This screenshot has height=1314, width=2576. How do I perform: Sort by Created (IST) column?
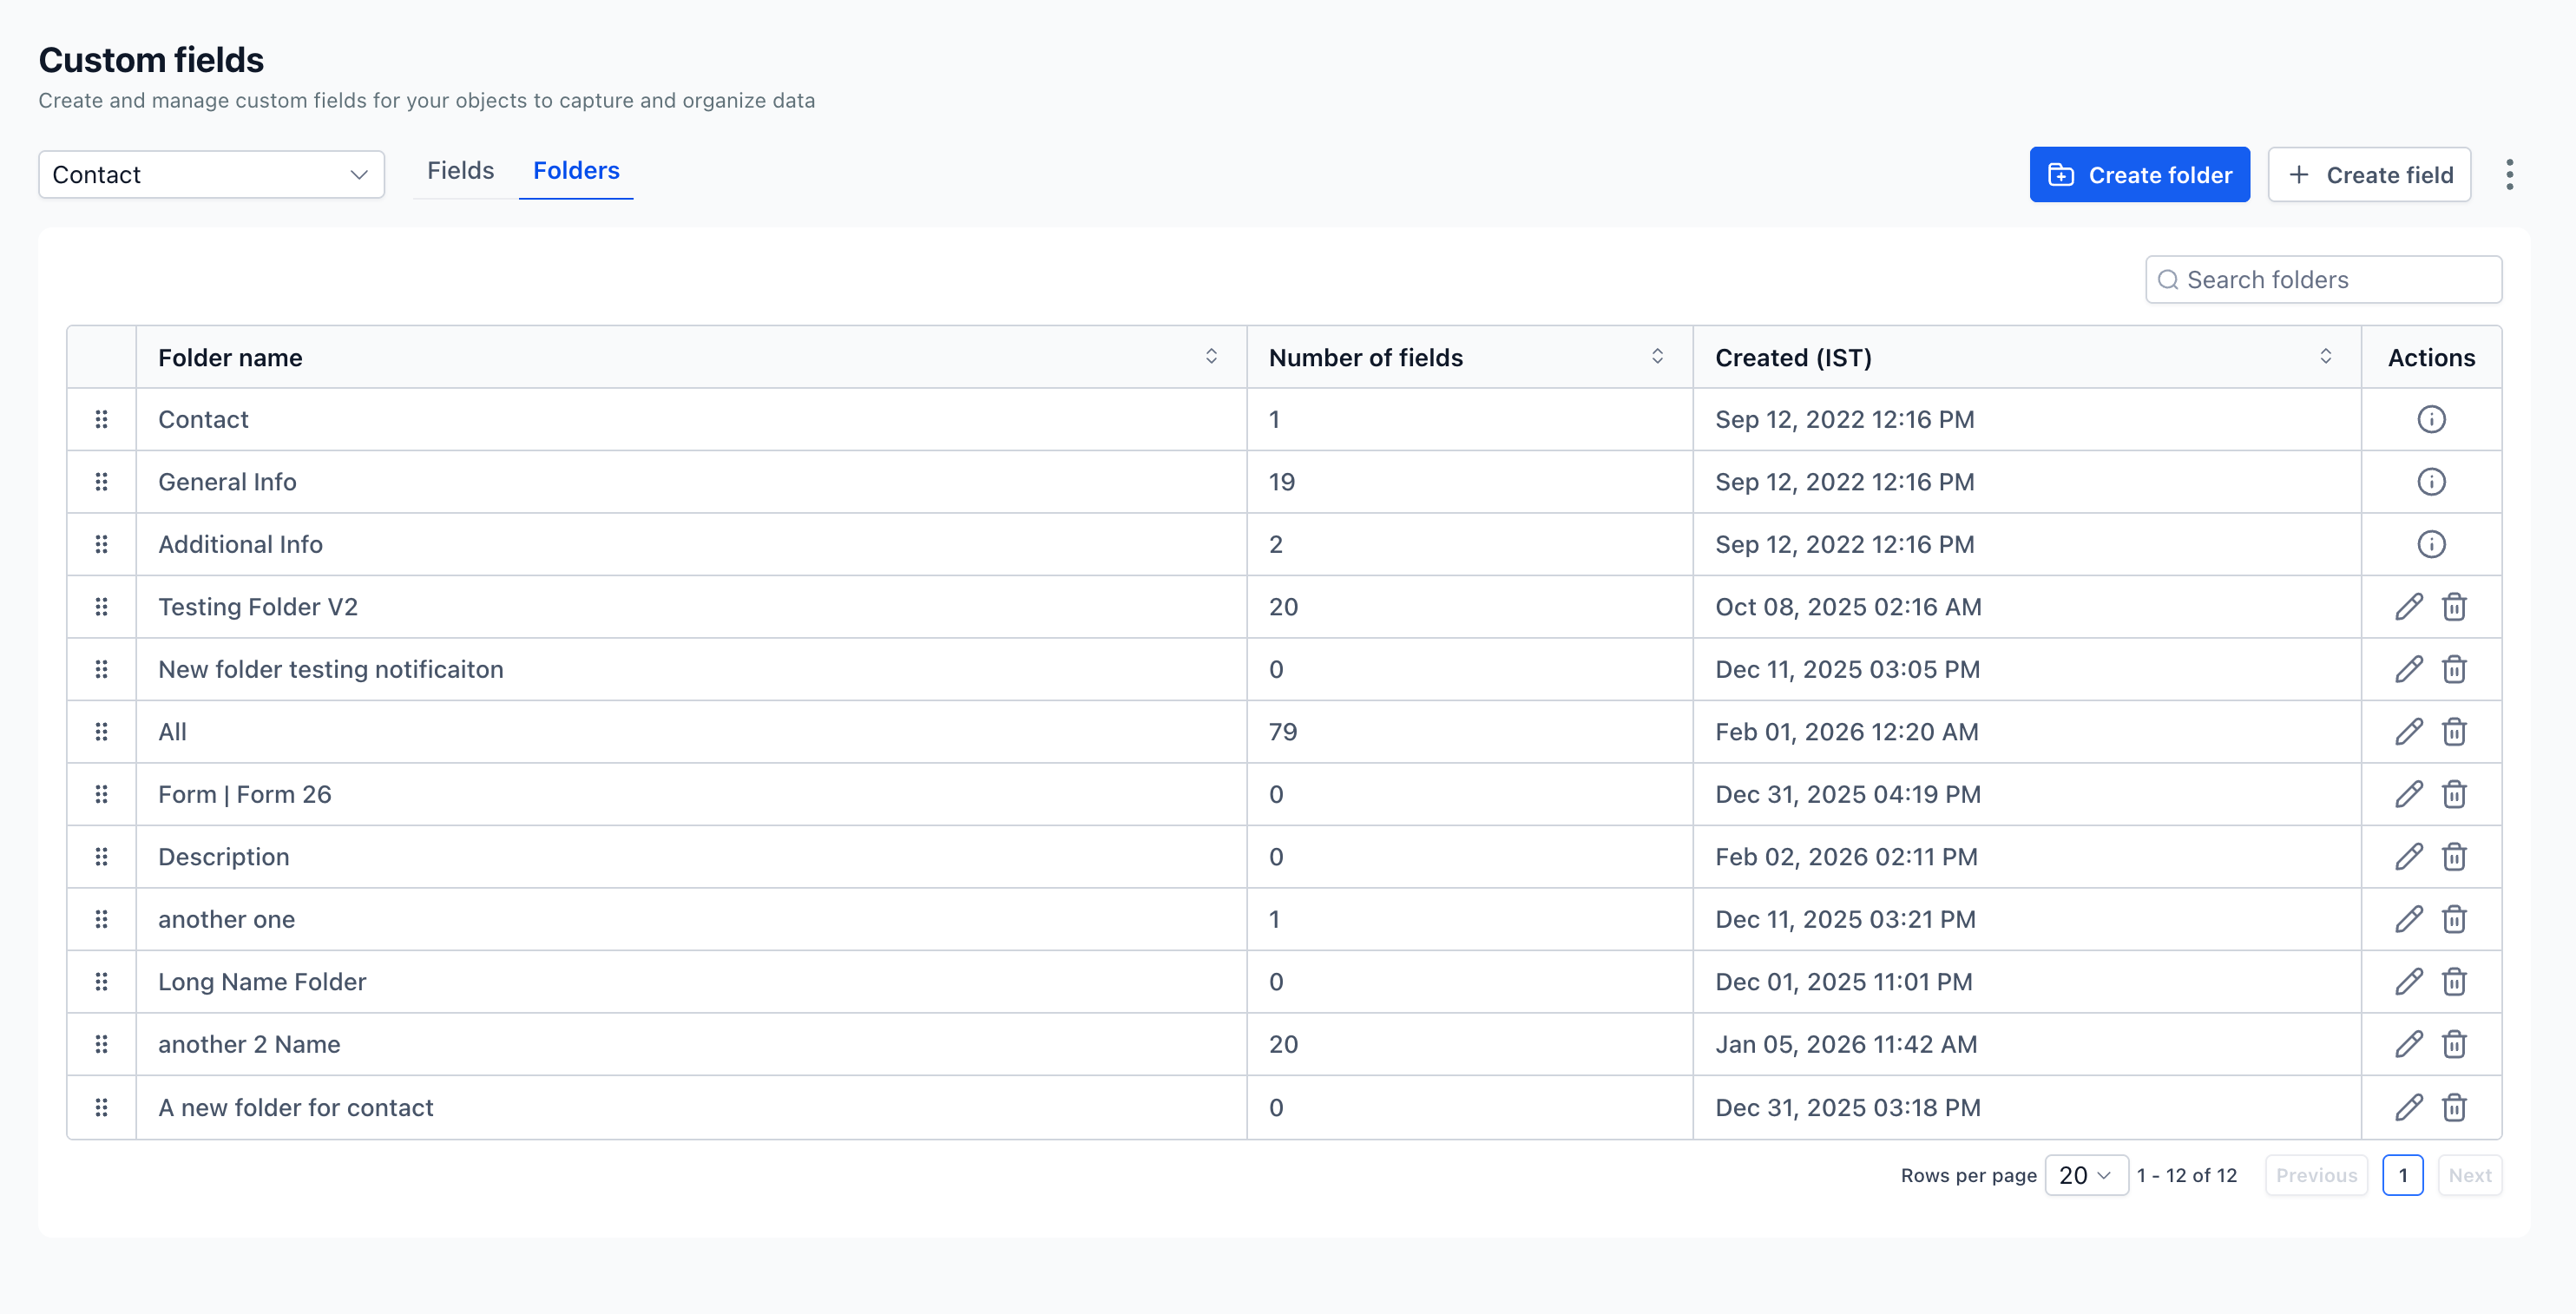point(2325,357)
